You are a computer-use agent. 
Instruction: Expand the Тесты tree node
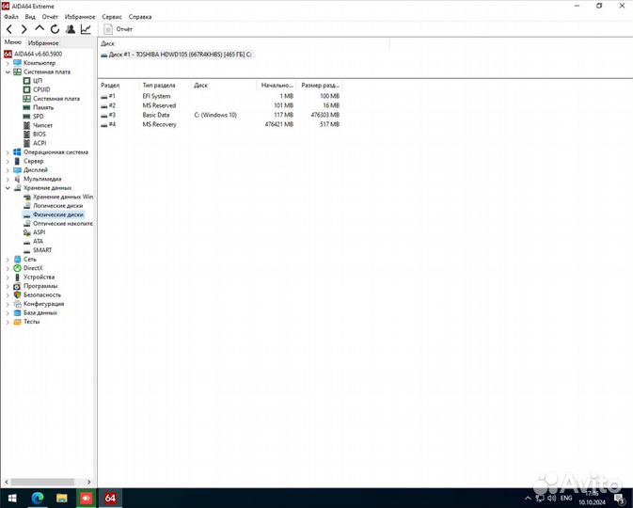click(8, 322)
